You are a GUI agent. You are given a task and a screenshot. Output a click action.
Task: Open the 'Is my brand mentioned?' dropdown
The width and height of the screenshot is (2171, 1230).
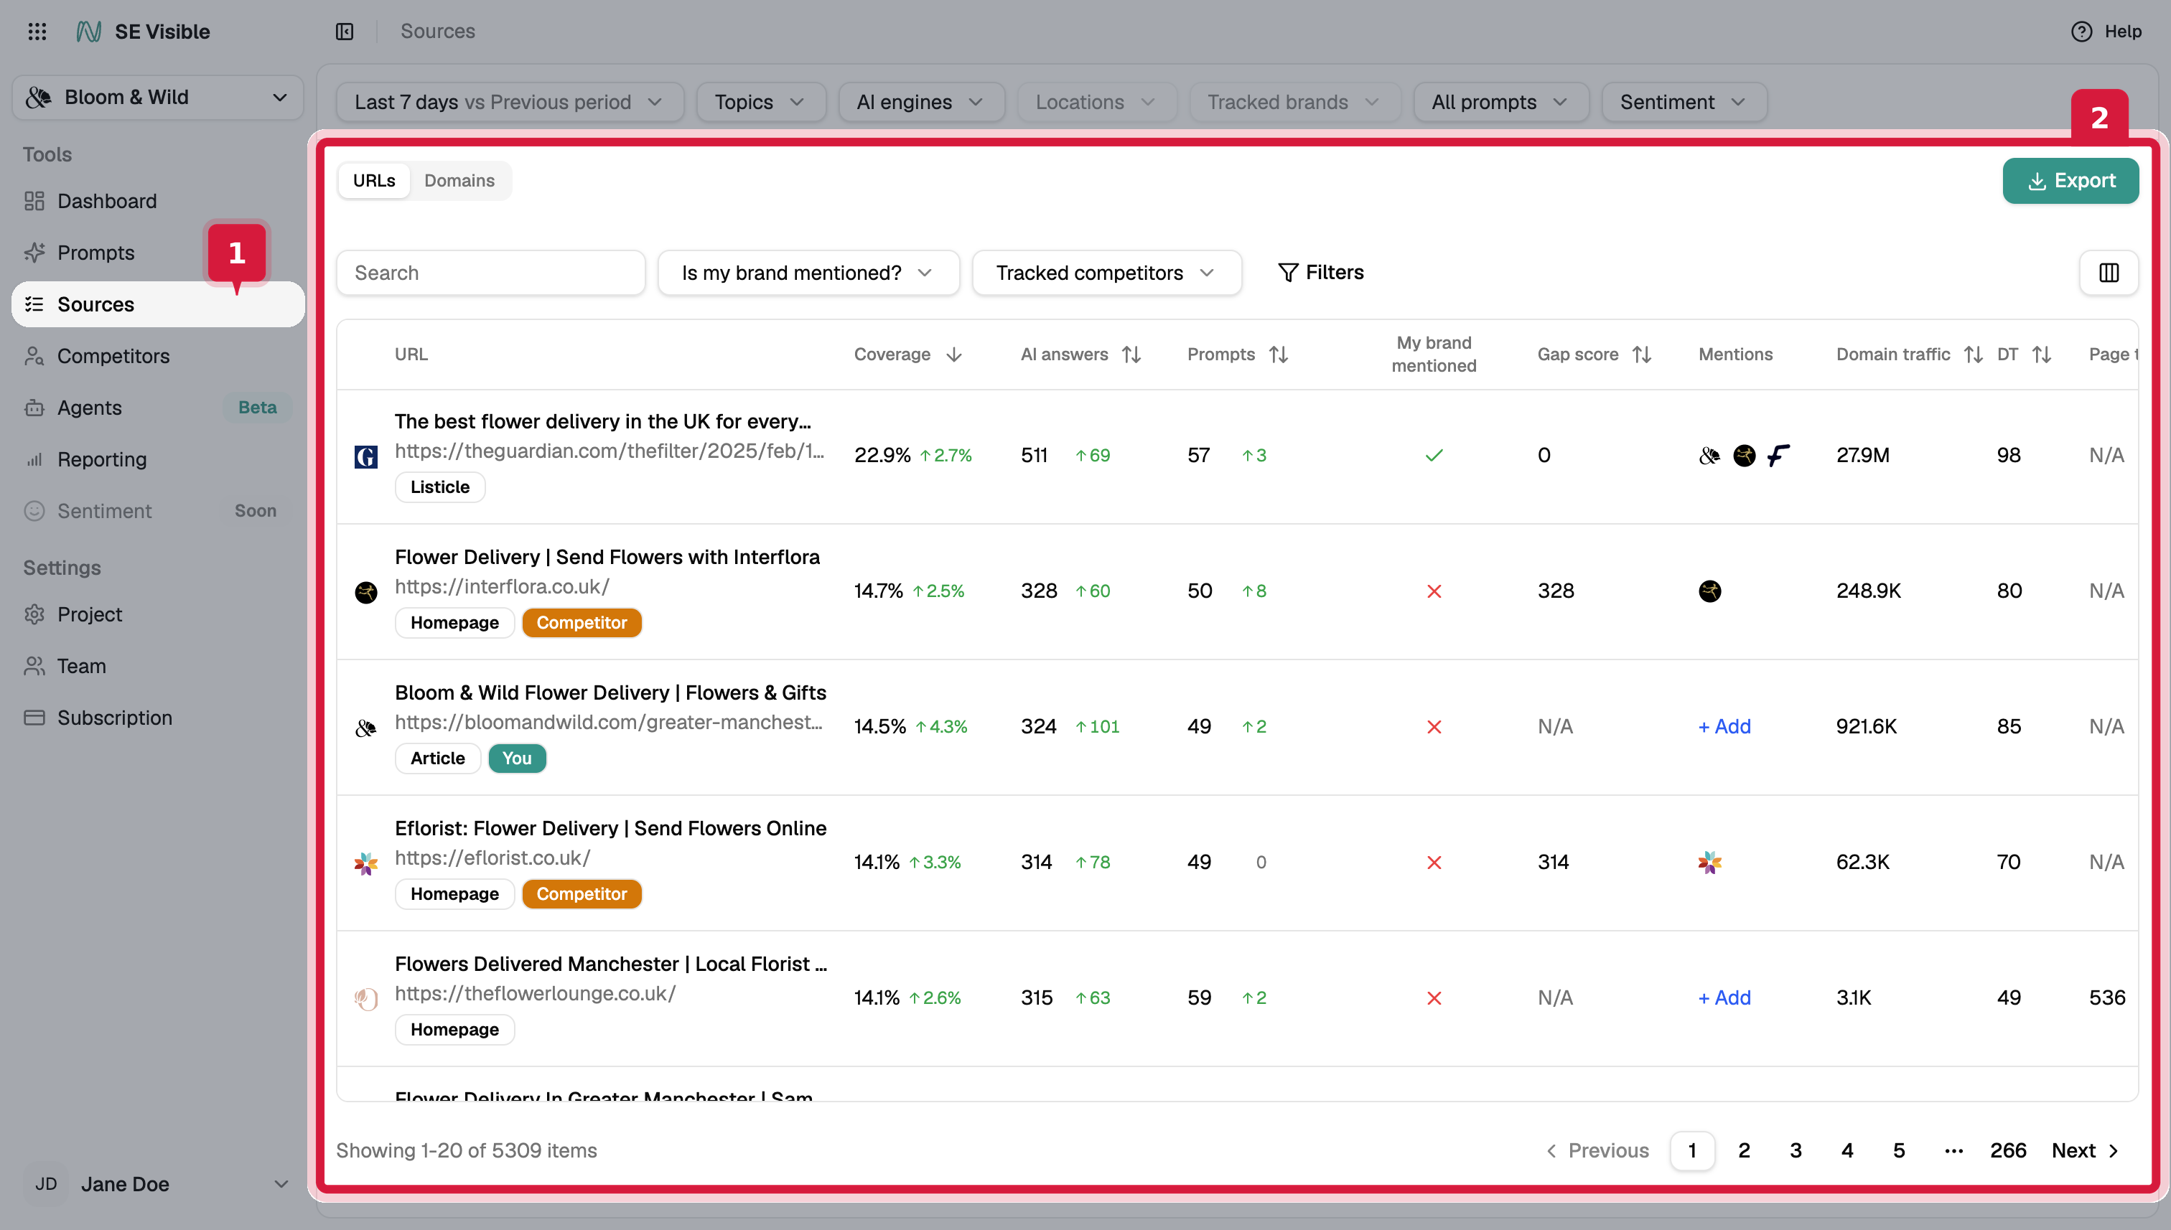[x=808, y=272]
